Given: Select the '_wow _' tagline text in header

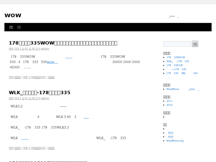Looking at the screenshot, I should [174, 16].
